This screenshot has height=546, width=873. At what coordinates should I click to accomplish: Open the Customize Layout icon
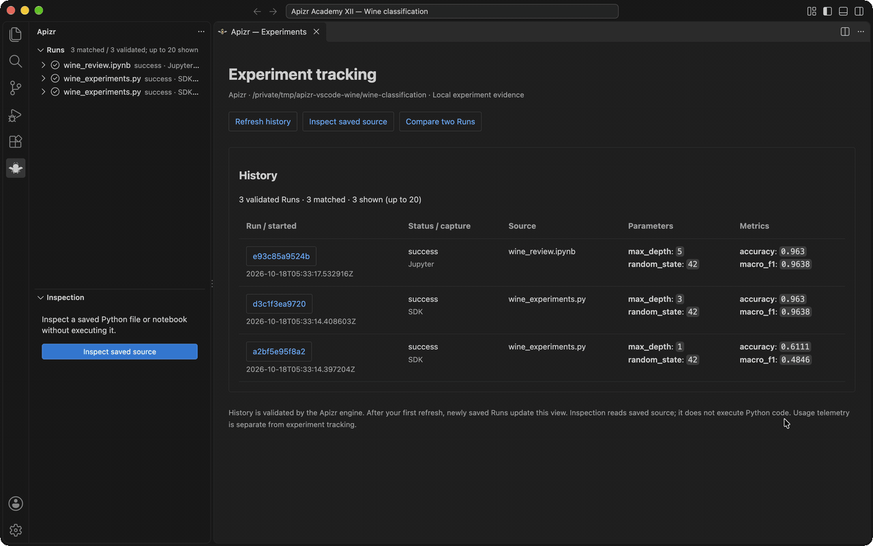(812, 12)
